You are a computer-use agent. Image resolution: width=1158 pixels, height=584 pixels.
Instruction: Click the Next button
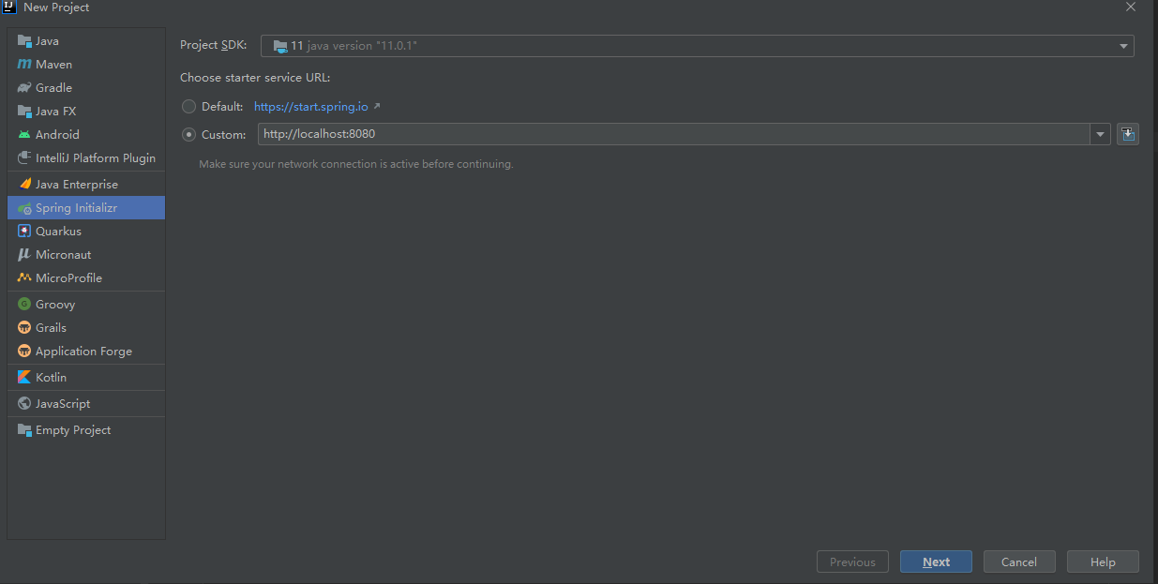click(x=936, y=562)
